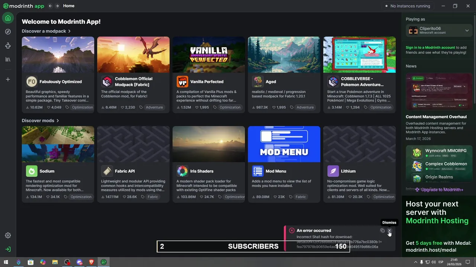Click the sign-in icon at sidebar bottom

(8, 249)
